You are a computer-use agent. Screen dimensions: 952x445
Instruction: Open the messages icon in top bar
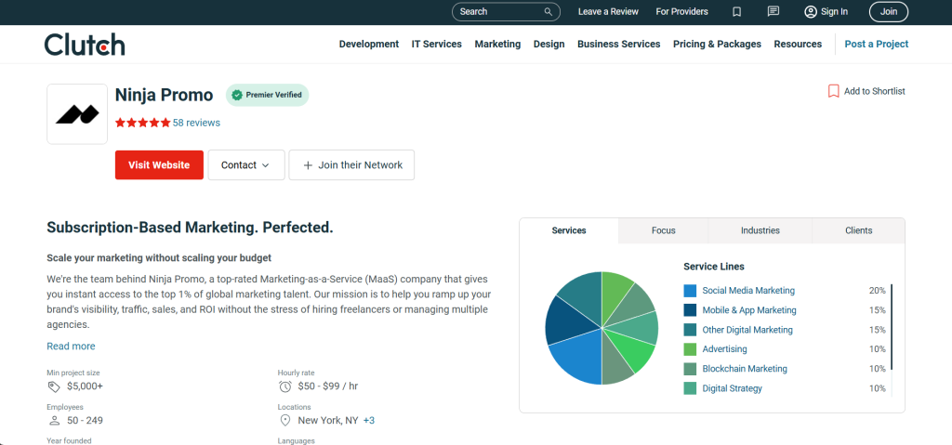[x=773, y=11]
